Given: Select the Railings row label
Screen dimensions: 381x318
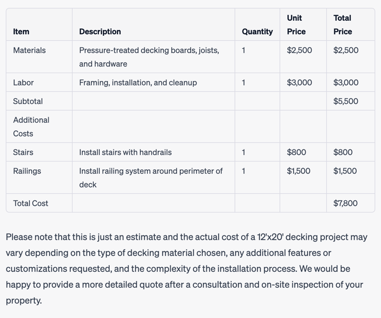Looking at the screenshot, I should coord(27,171).
